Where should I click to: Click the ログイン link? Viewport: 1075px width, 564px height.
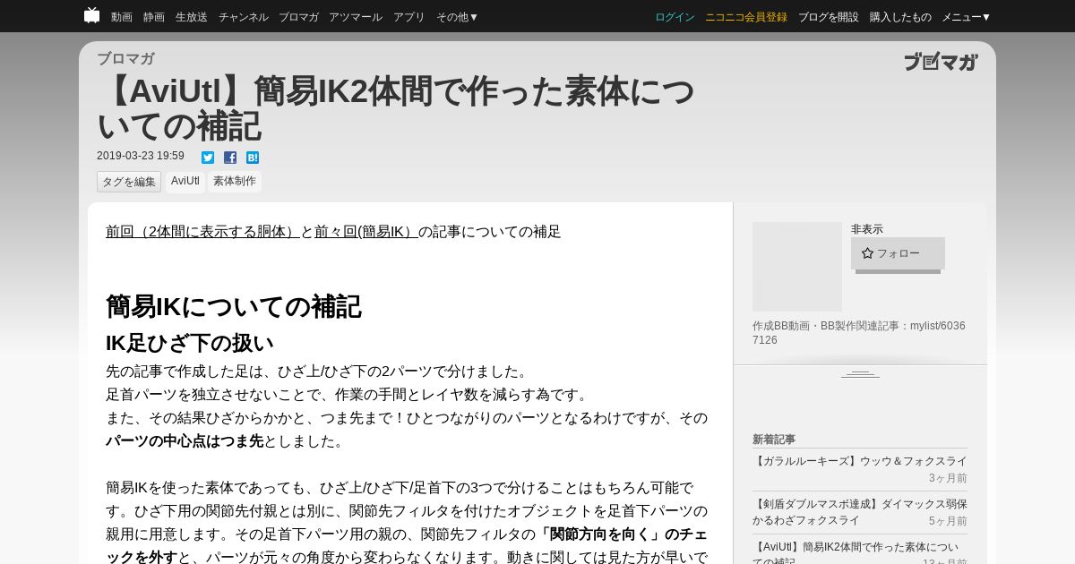coord(675,17)
